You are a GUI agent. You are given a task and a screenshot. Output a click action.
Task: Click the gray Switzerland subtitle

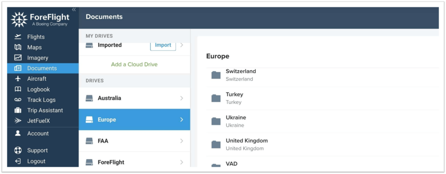239,79
